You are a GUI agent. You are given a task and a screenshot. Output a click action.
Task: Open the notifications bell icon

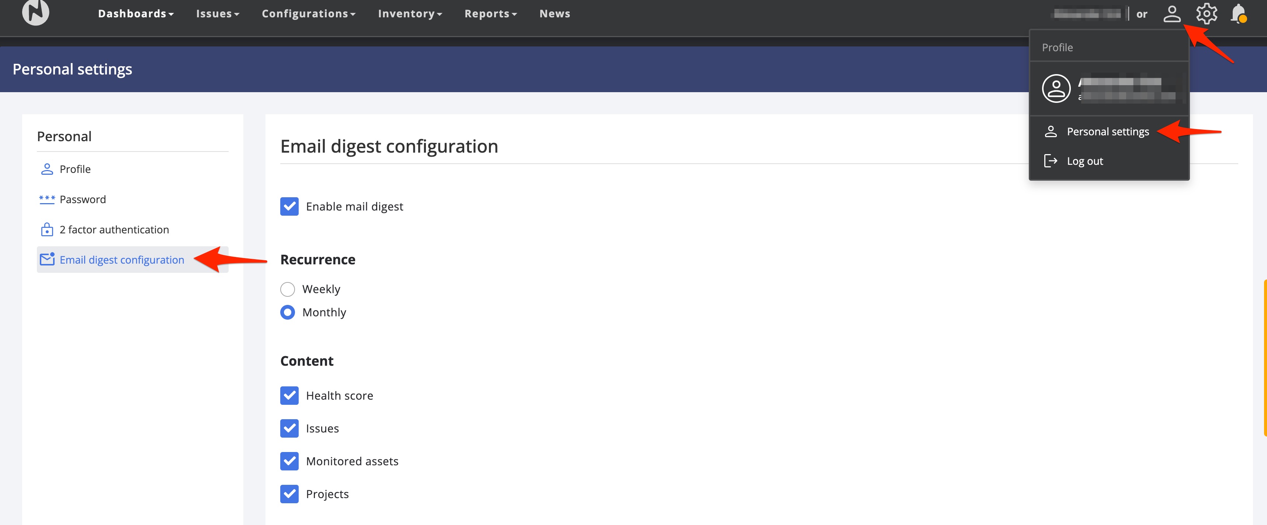pos(1238,14)
